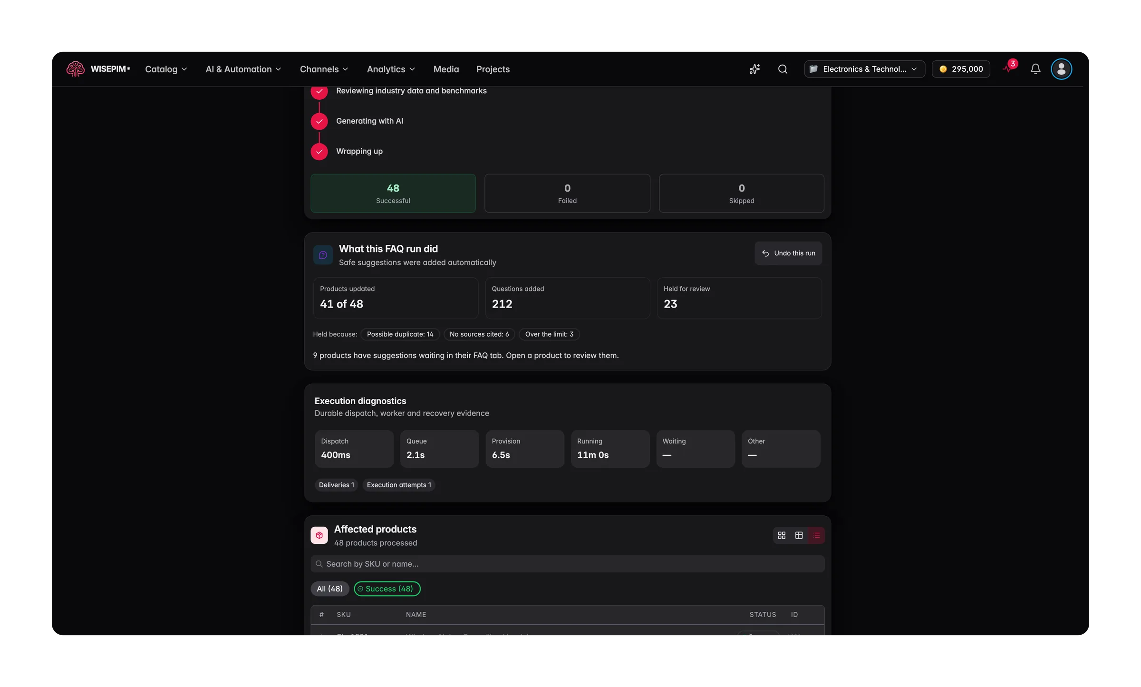Filter products by Success (48)
1141x687 pixels.
tap(387, 589)
